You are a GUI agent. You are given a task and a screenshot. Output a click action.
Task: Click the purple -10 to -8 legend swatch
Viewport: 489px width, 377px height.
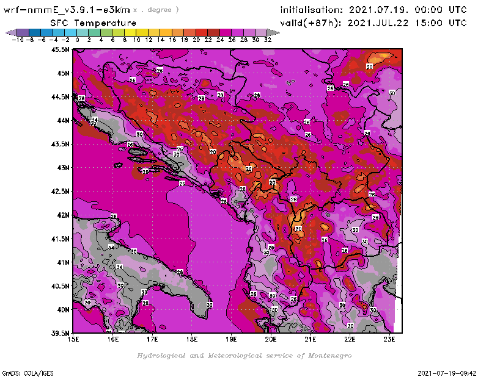point(23,32)
